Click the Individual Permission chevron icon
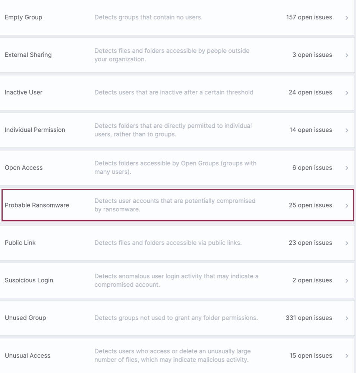The width and height of the screenshot is (356, 373). (x=347, y=130)
